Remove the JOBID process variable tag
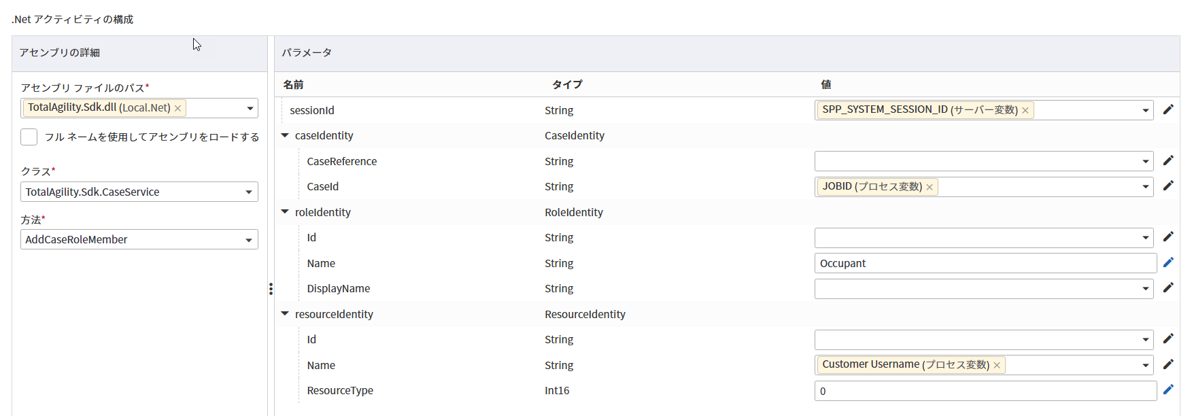Viewport: 1192px width, 416px height. pyautogui.click(x=930, y=187)
